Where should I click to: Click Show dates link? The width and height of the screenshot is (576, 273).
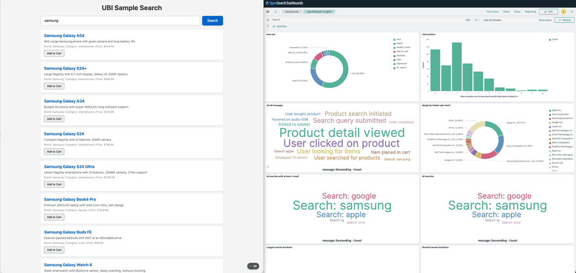point(545,20)
